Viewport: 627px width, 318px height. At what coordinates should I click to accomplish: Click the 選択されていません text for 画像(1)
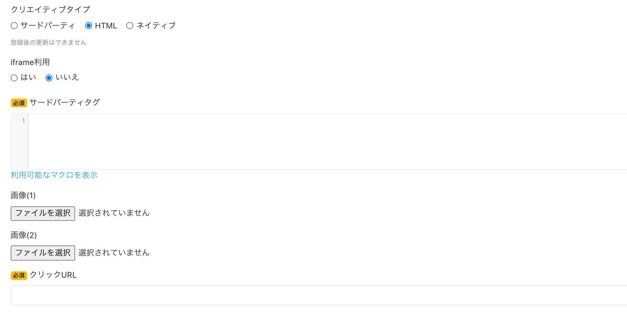coord(114,213)
